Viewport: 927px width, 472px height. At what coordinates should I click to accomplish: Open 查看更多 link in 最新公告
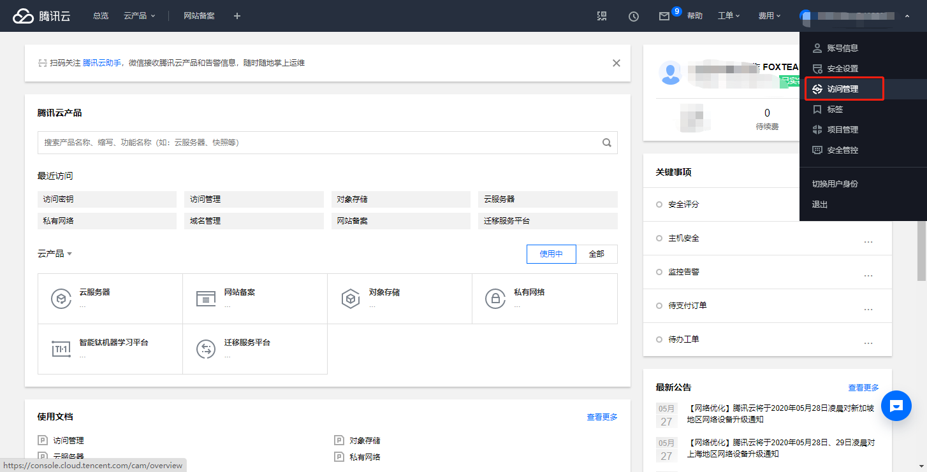tap(863, 387)
